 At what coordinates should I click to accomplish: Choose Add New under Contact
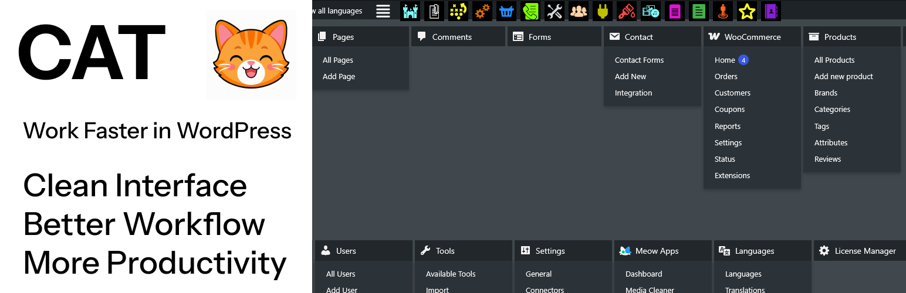630,76
